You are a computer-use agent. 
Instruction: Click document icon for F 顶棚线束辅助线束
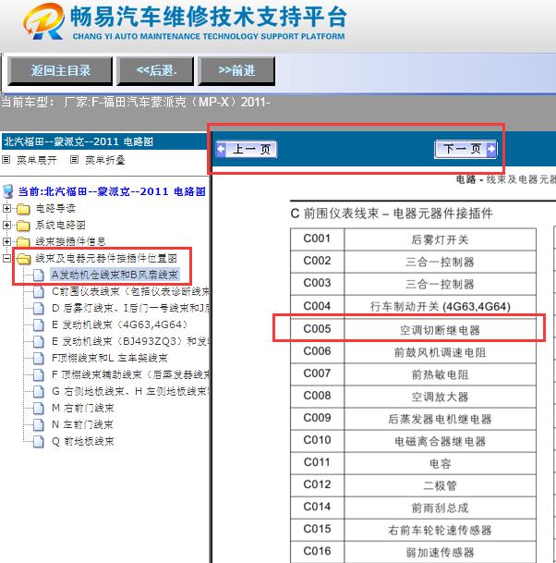point(39,374)
